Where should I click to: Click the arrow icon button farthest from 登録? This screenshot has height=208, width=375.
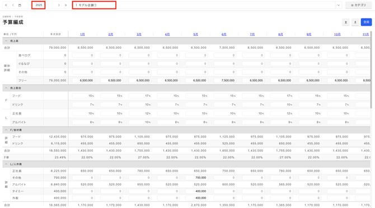point(346,22)
